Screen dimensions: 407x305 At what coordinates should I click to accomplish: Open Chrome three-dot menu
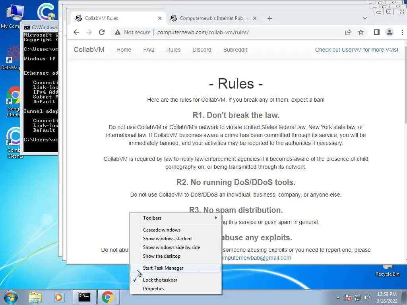(402, 32)
